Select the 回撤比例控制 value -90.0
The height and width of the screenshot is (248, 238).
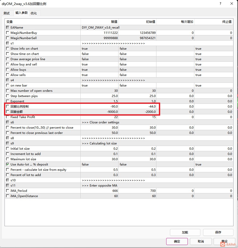pyautogui.click(x=99, y=106)
